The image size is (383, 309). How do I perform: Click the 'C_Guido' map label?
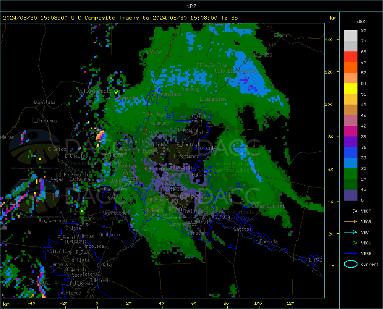(x=57, y=149)
